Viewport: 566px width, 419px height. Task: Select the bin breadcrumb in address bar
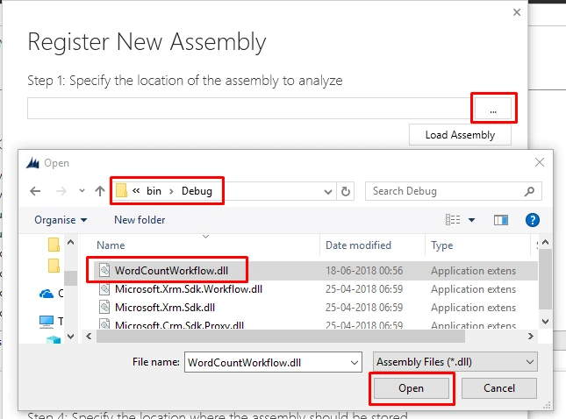pyautogui.click(x=154, y=191)
